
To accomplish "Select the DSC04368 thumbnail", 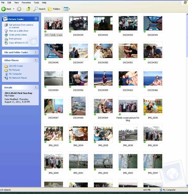I will 78,106.
